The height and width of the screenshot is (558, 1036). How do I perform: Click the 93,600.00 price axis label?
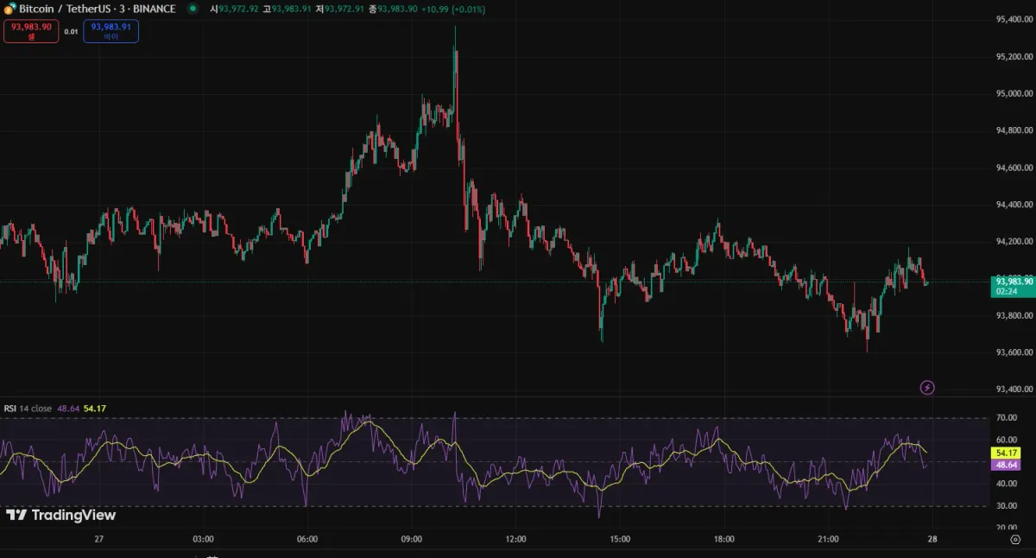point(1014,352)
